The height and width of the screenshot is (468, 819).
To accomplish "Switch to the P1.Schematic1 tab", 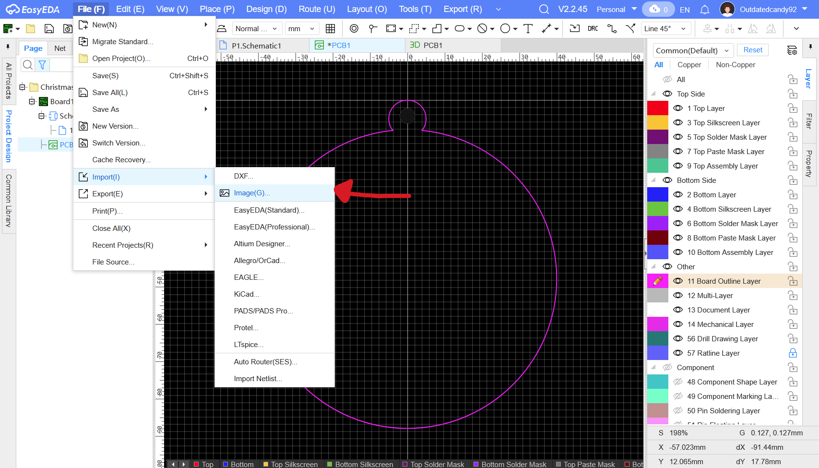I will 256,46.
